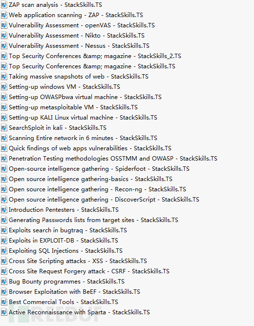
Task: Select Vulnerability Assessment - openVAS file name
Action: coord(82,25)
